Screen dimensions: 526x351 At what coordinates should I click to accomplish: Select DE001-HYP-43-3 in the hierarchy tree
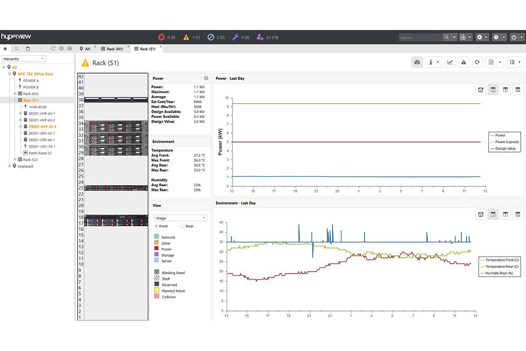coord(42,127)
